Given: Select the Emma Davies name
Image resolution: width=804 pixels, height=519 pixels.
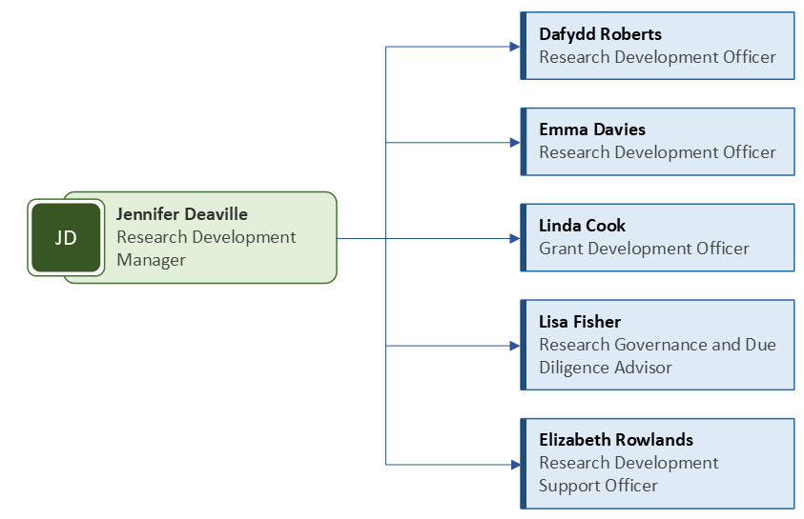Looking at the screenshot, I should [591, 130].
